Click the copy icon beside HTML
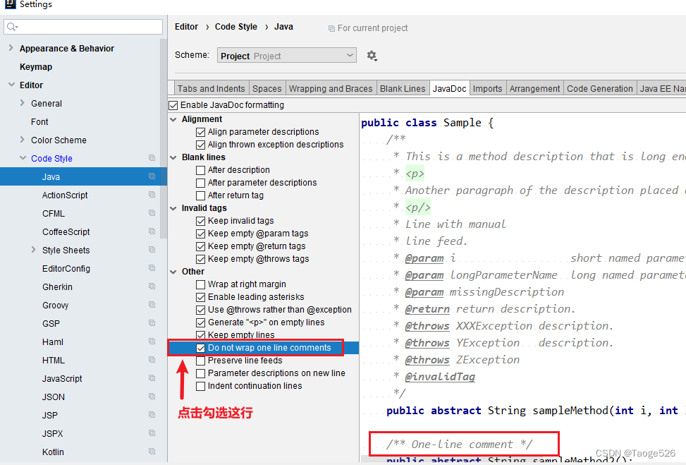The image size is (686, 465). [x=152, y=360]
